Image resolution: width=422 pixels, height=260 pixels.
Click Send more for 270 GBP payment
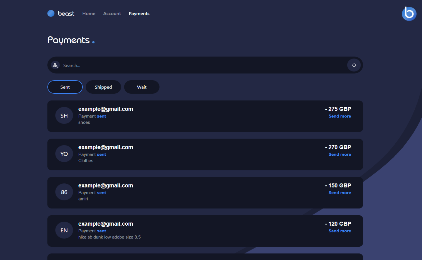pyautogui.click(x=340, y=154)
